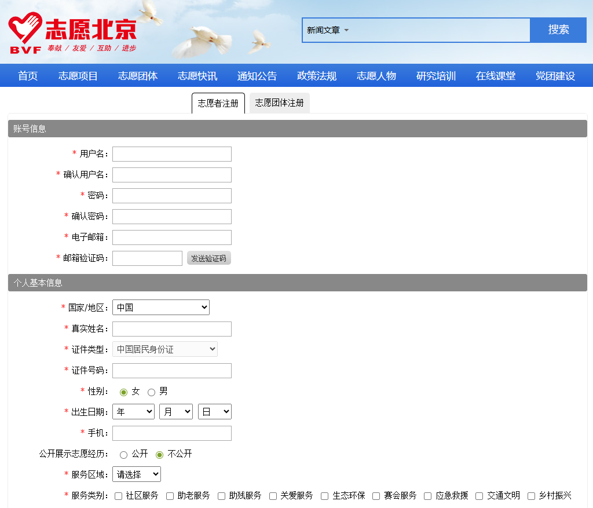The image size is (593, 508).
Task: Expand the 服务区域 请选择 dropdown
Action: 137,474
